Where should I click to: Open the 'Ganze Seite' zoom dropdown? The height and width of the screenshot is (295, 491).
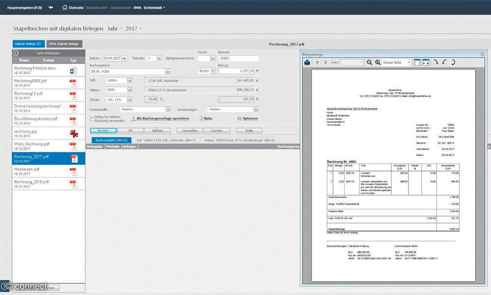(409, 62)
